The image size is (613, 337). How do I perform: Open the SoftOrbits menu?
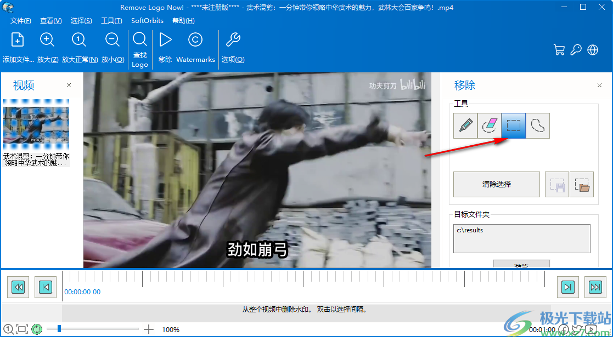pyautogui.click(x=147, y=20)
